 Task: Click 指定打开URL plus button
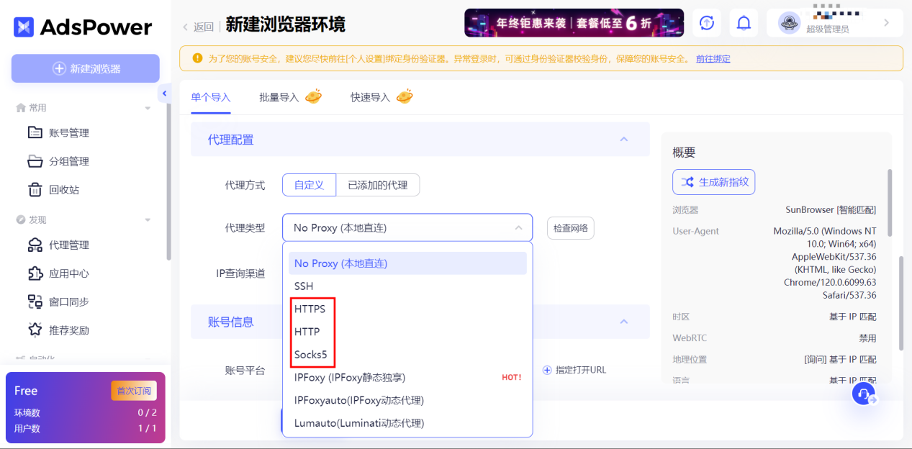(547, 370)
